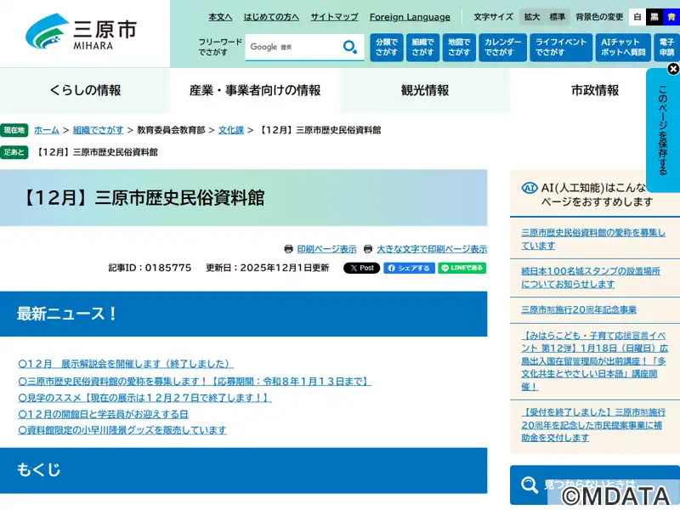The height and width of the screenshot is (510, 680).
Task: Share the page on Facebook
Action: pos(409,268)
